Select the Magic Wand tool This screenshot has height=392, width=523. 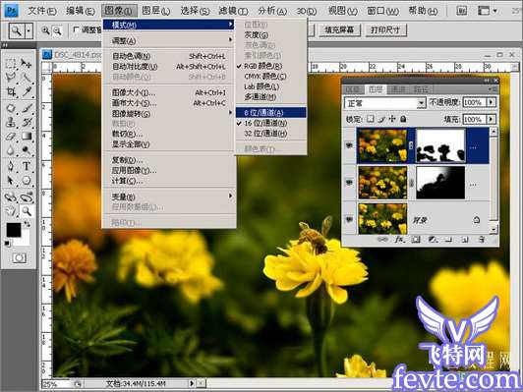26,78
